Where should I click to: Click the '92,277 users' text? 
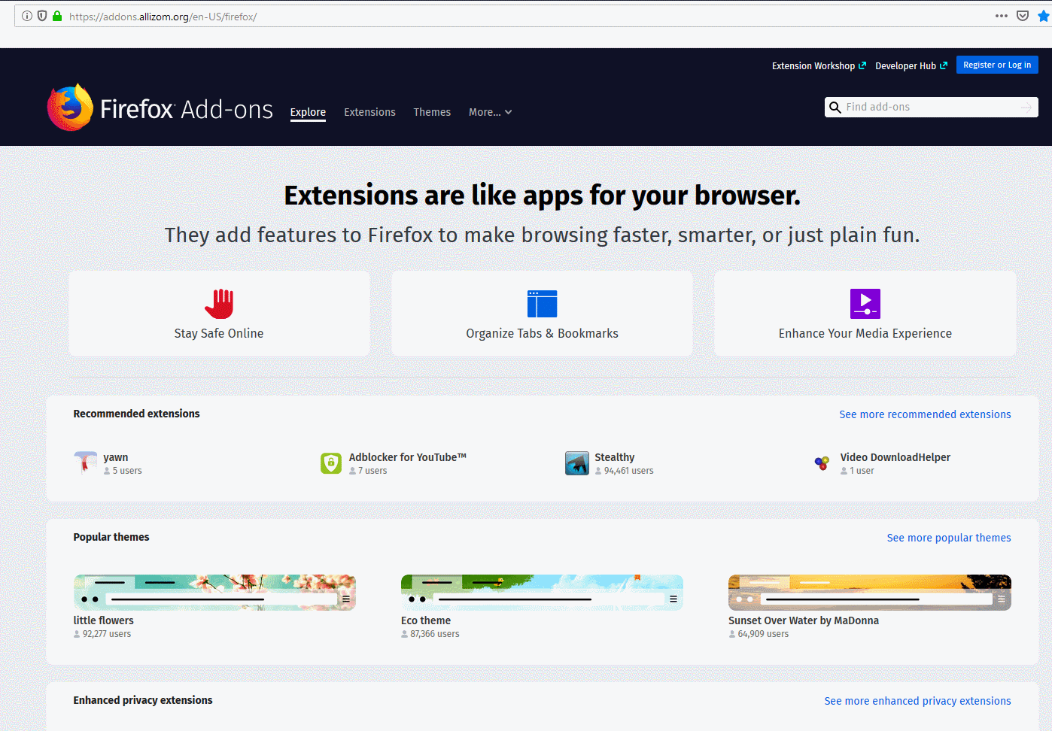point(107,634)
